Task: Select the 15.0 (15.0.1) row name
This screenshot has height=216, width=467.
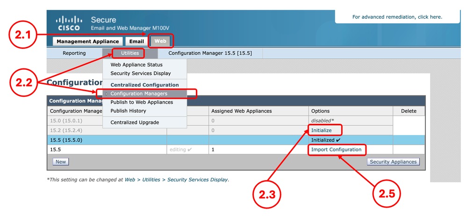Action: point(66,121)
